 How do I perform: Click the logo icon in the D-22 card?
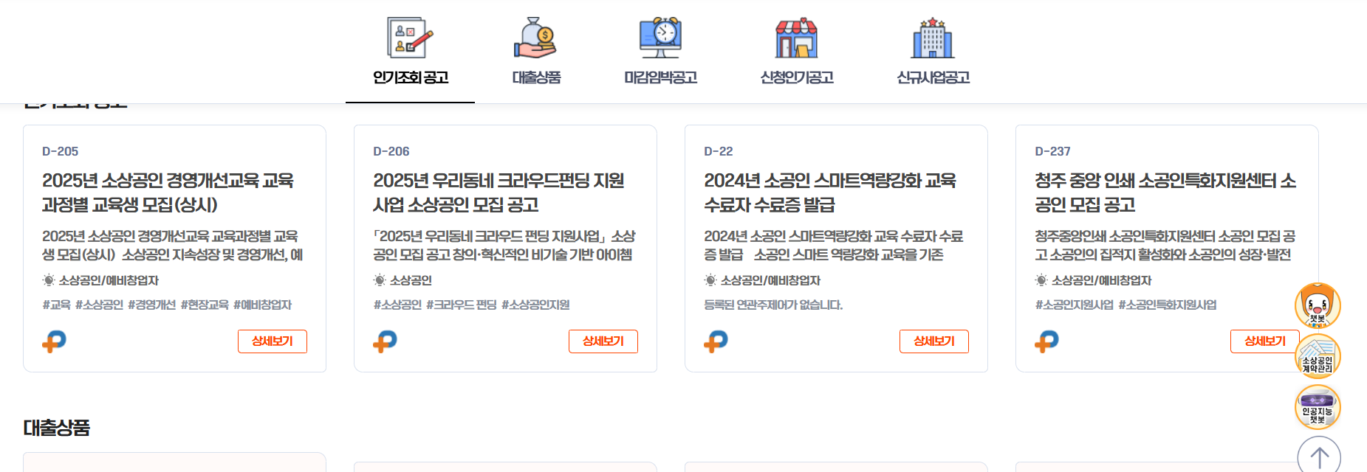[716, 341]
